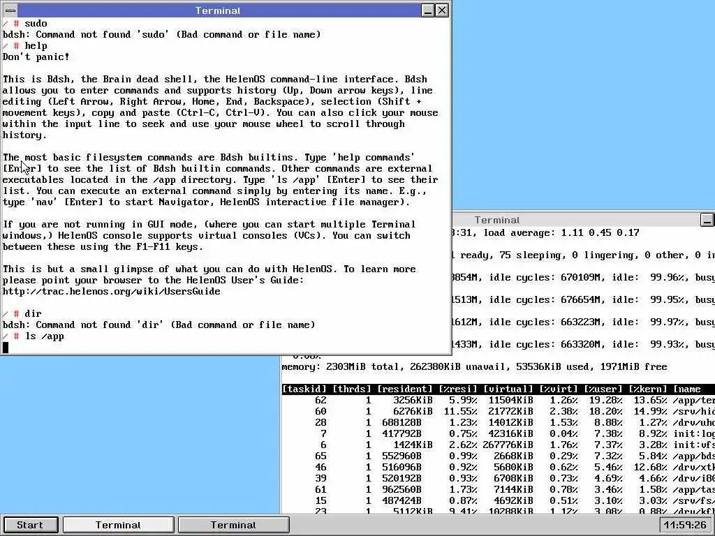
Task: Activate the second Terminal taskbar button
Action: coord(233,525)
